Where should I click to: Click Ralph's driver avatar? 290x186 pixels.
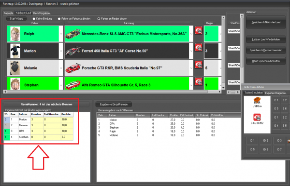(x=15, y=34)
